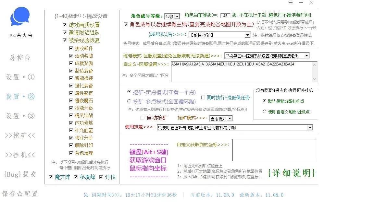This screenshot has width=374, height=210.
Task: Toggle the 讨伐 checkbox
Action: point(101,177)
